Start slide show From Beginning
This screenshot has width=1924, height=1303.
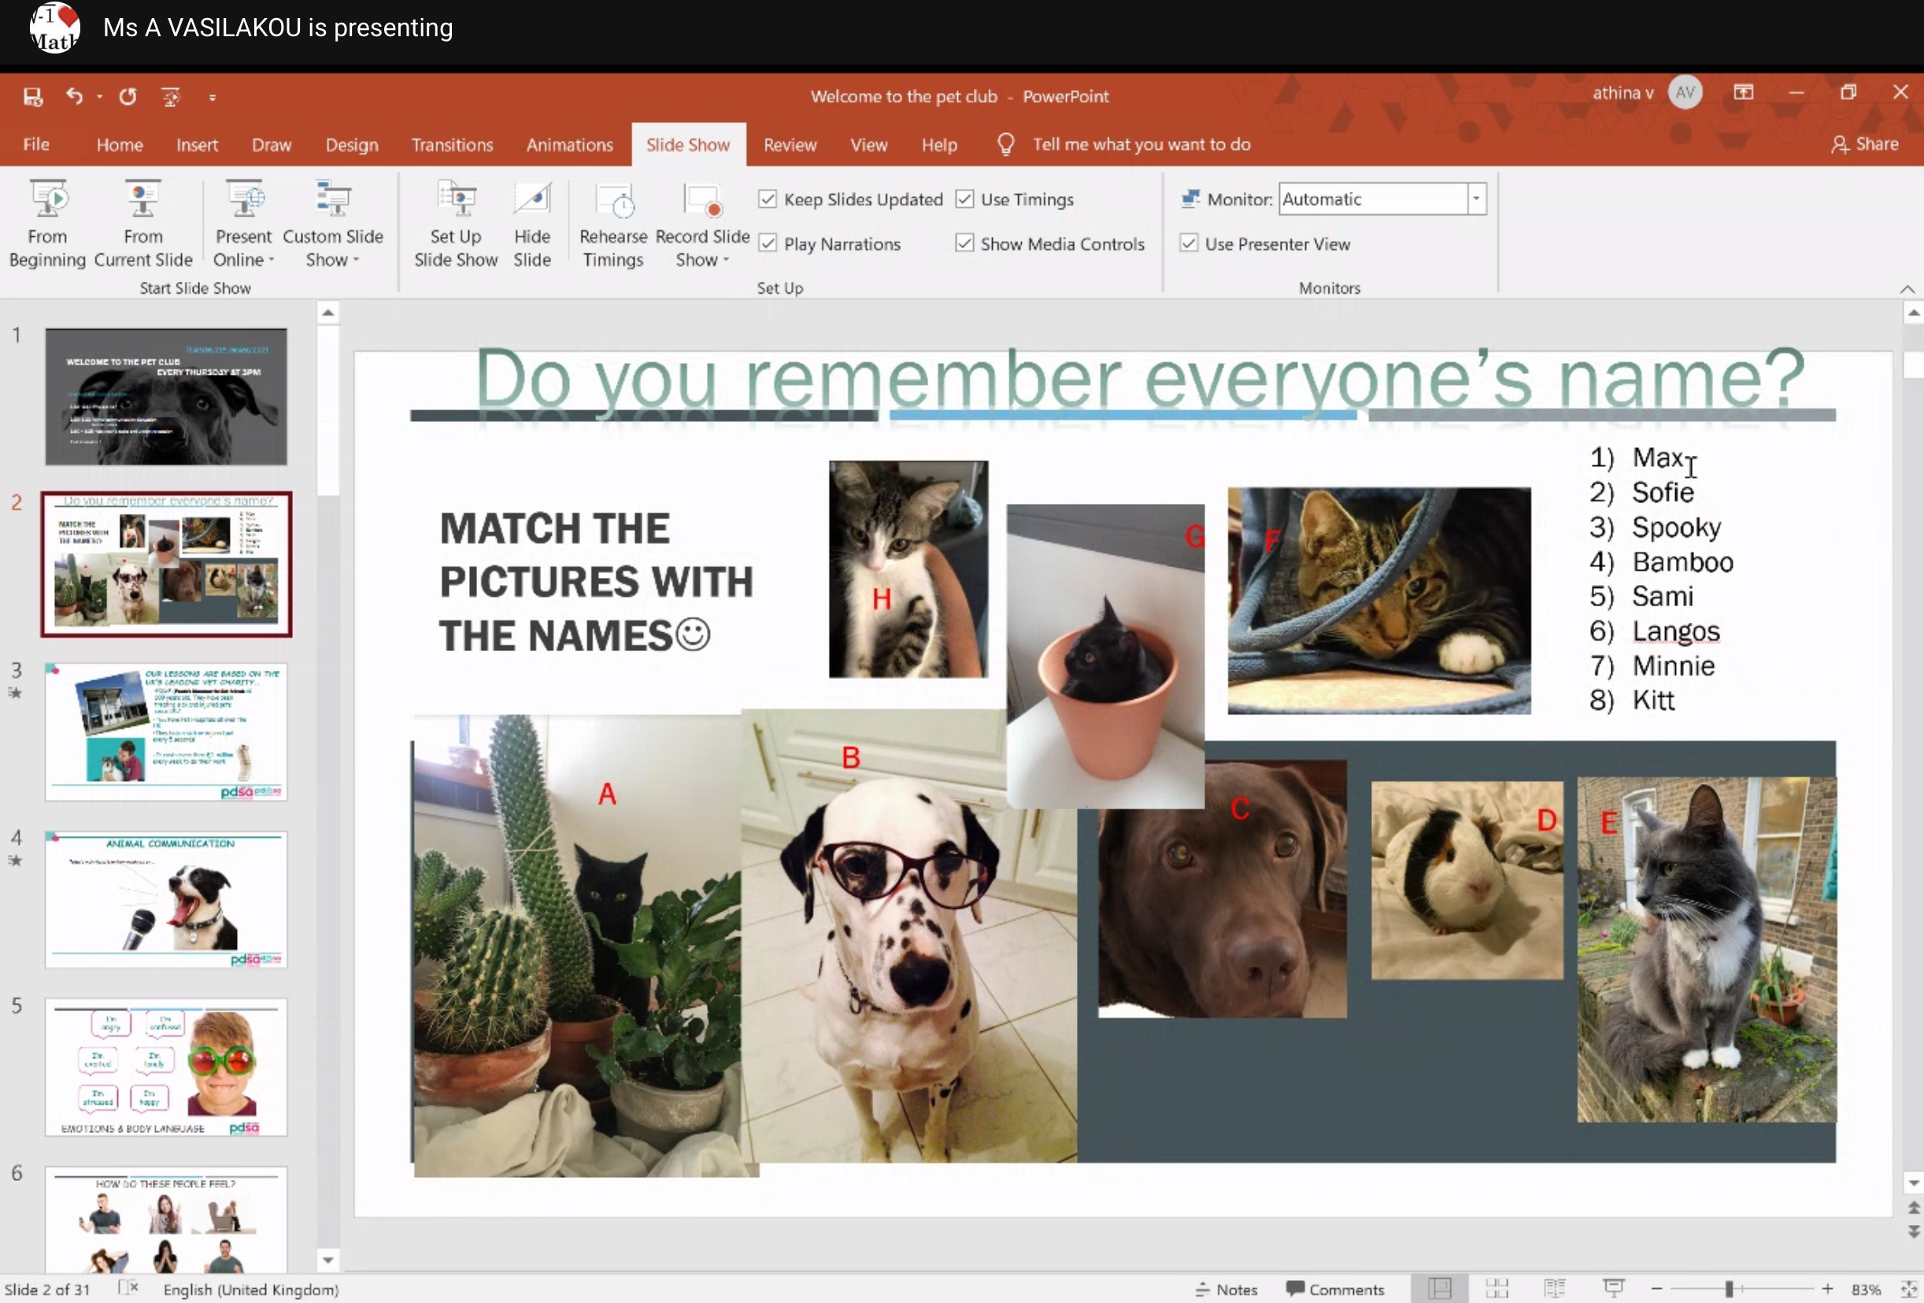click(47, 224)
